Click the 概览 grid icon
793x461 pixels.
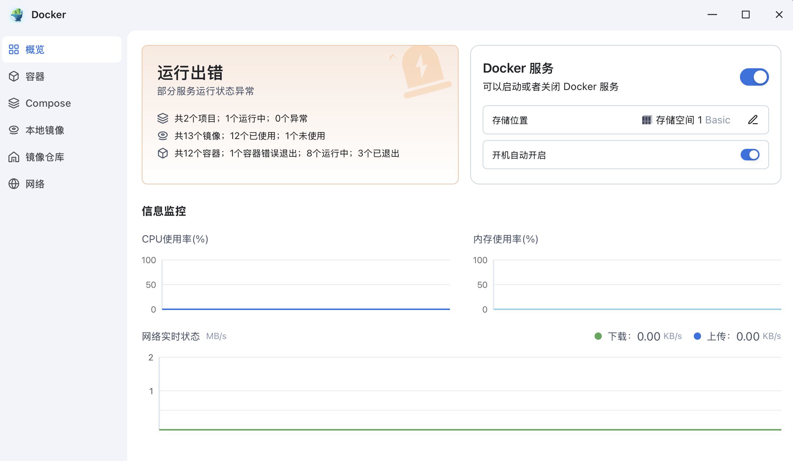[14, 49]
